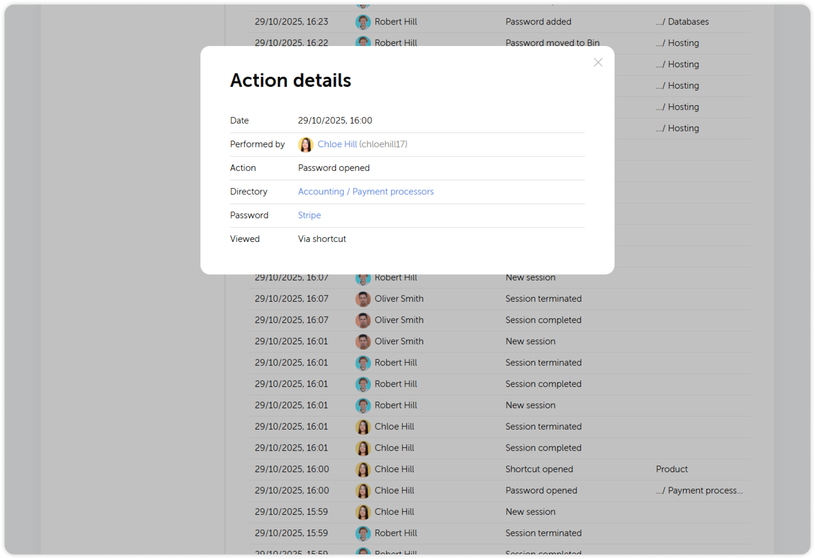Select the Shortcut opened log entry
This screenshot has height=559, width=815.
[x=539, y=469]
